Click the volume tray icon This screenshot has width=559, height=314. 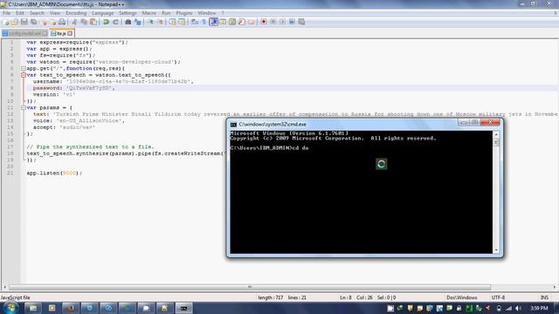[x=518, y=308]
